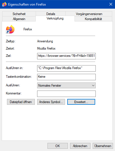The width and height of the screenshot is (115, 151).
Task: Confirm with the OK button
Action: pyautogui.click(x=57, y=146)
